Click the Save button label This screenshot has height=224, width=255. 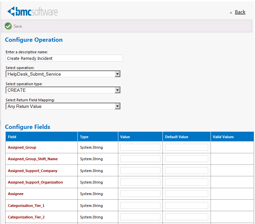coord(18,26)
